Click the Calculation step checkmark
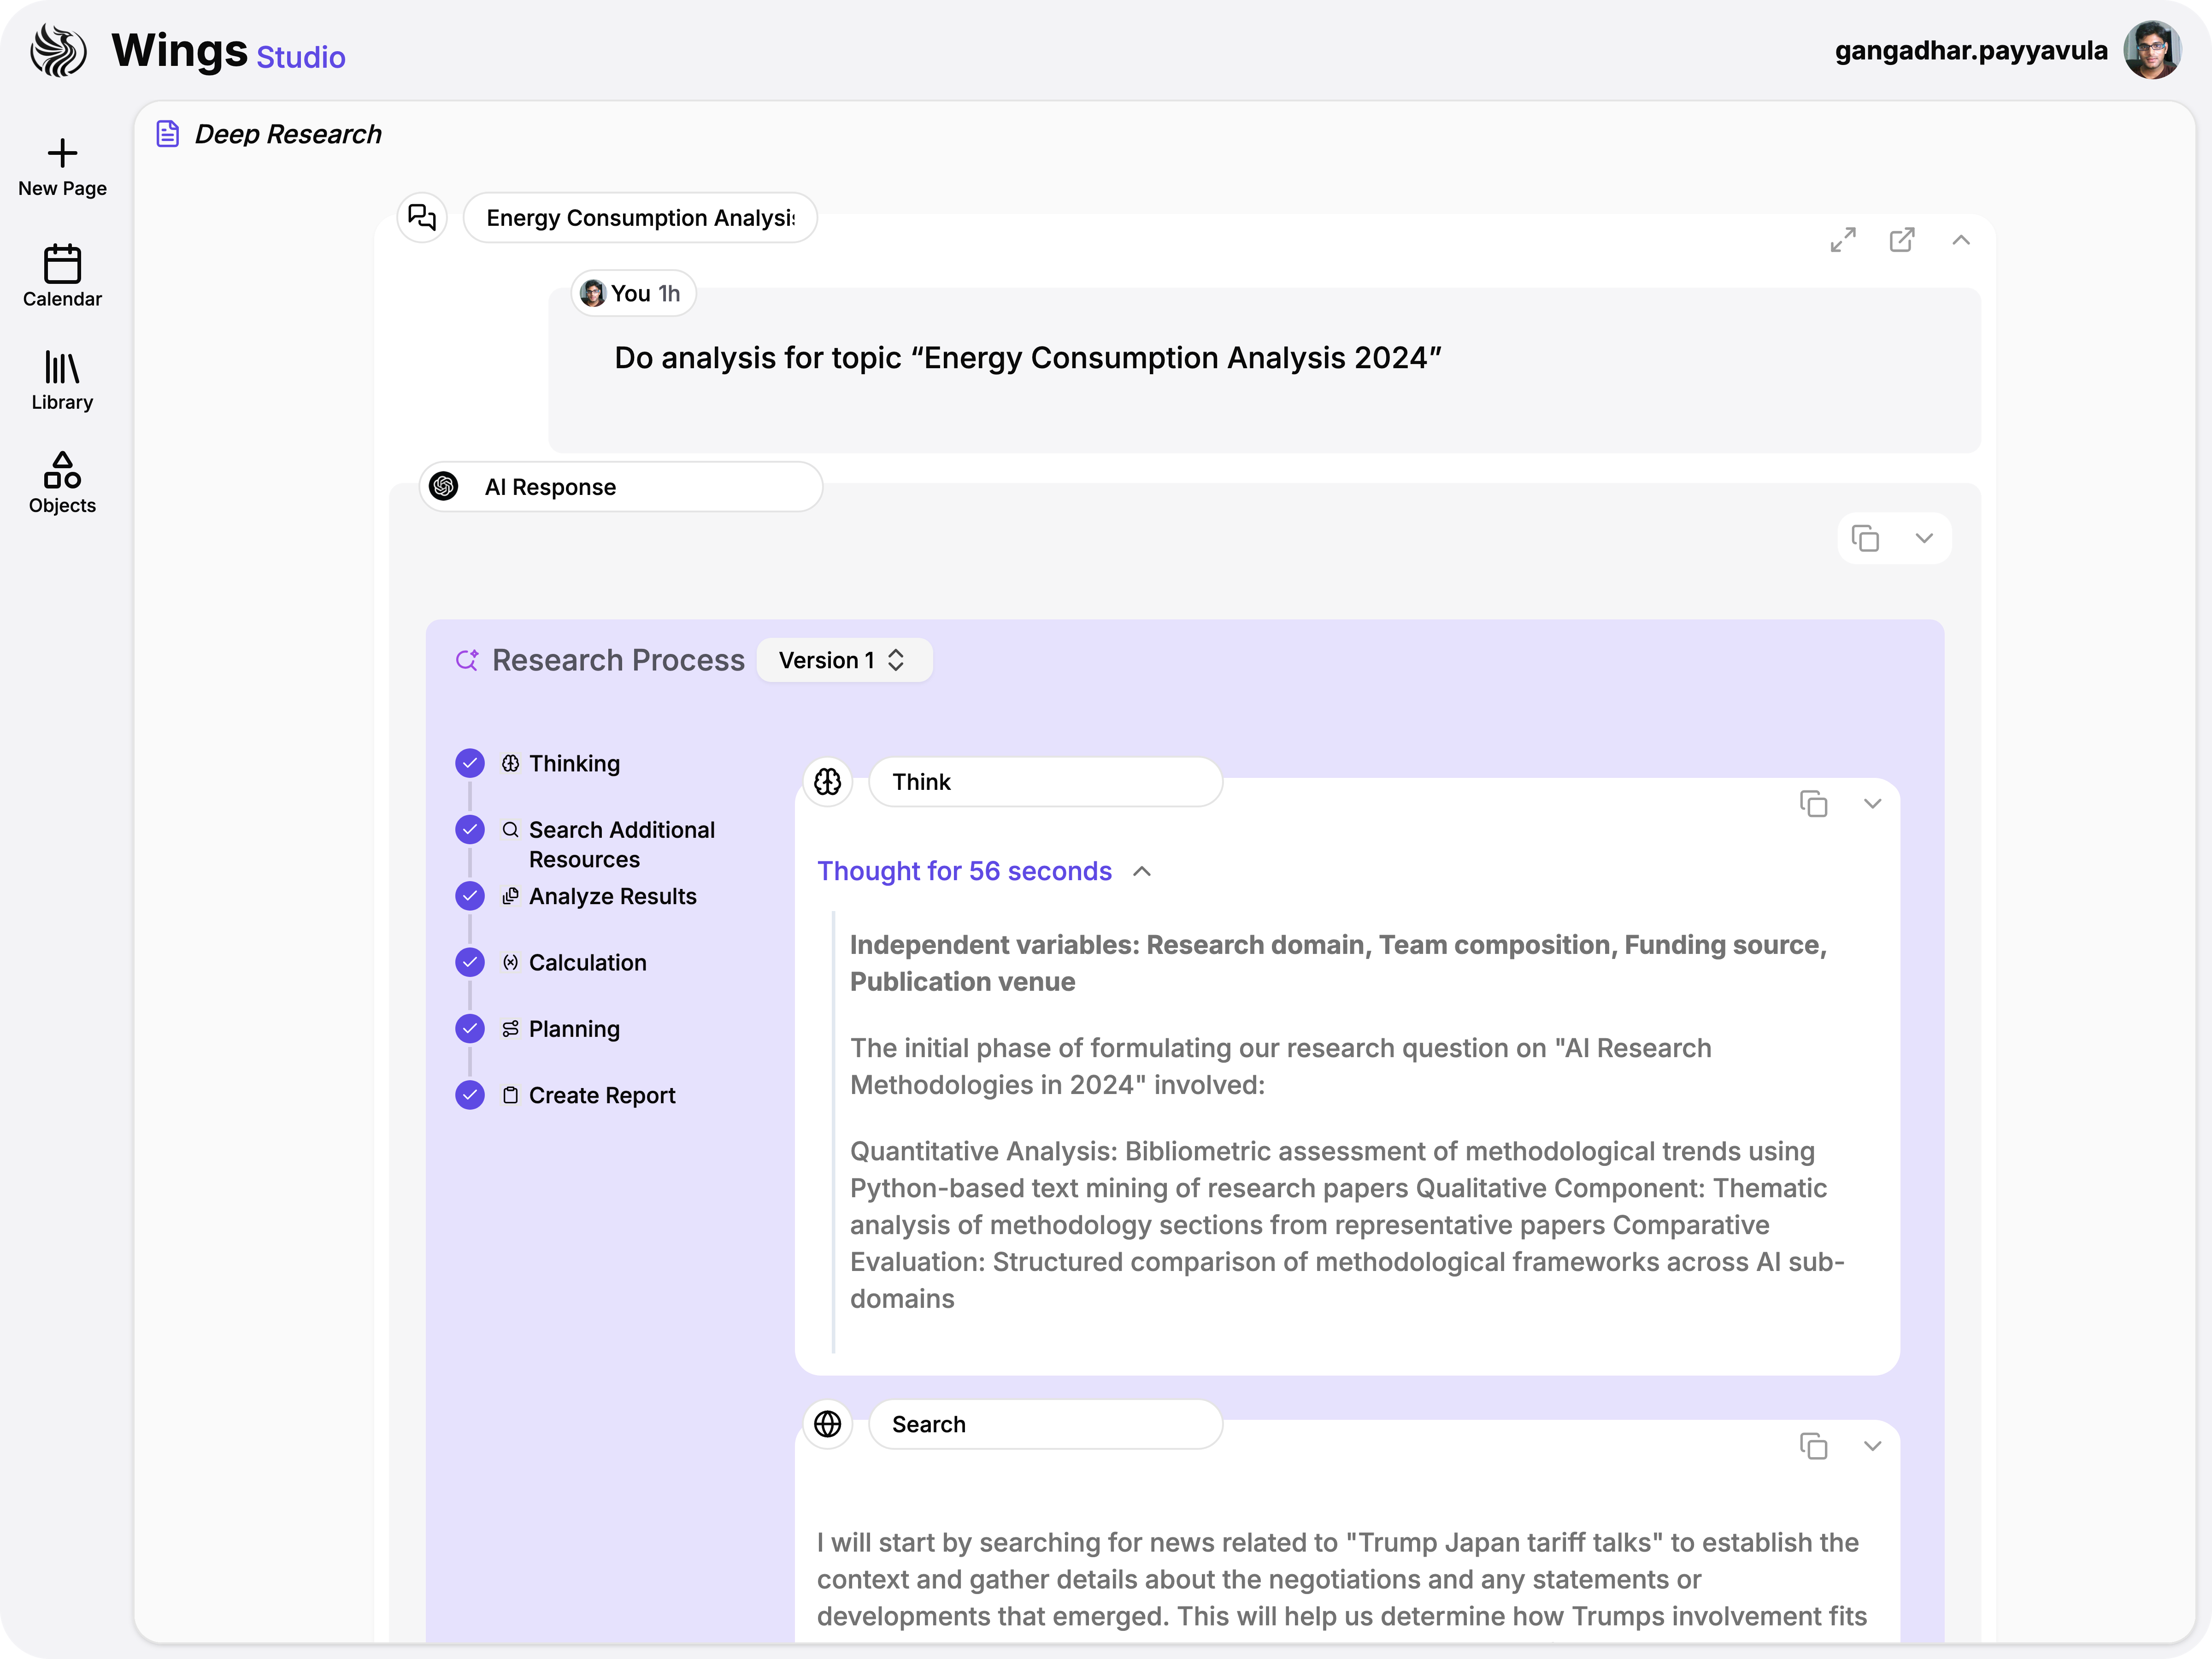Screen dimensions: 2212x1659 469,962
